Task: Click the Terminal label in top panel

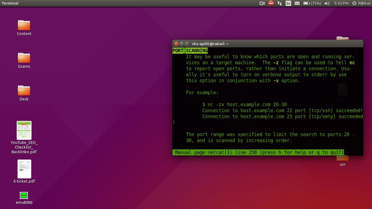Action: point(10,3)
